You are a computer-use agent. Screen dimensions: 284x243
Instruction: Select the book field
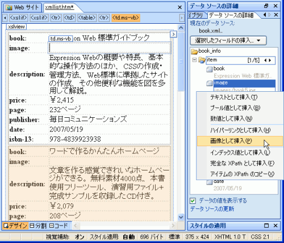click(219, 69)
